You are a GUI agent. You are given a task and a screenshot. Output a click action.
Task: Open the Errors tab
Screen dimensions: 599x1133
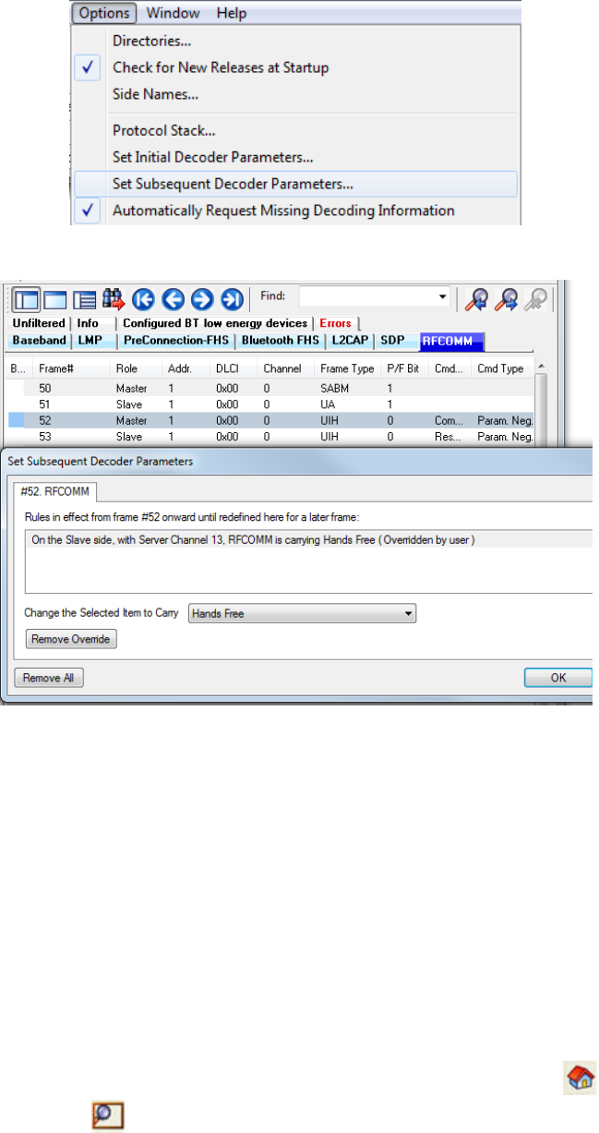[x=334, y=323]
